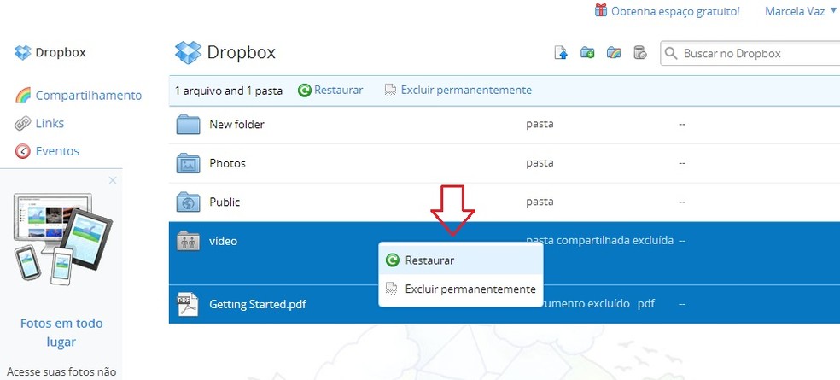Screen dimensions: 840x380
Task: Click the Dropbox logo in the sidebar
Action: coord(23,53)
